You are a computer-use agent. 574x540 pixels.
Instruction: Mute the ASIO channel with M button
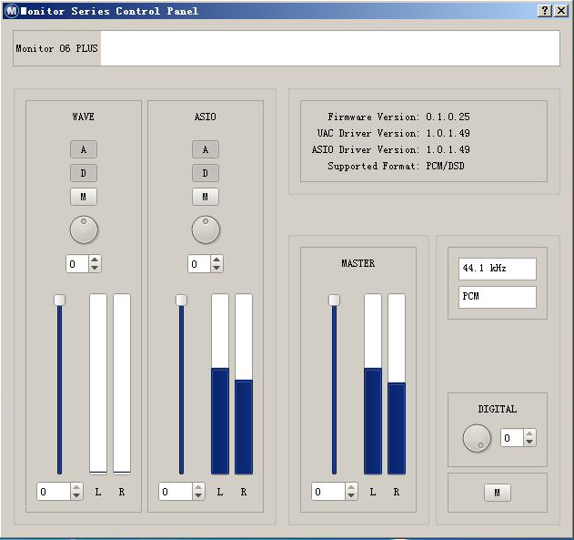point(206,197)
